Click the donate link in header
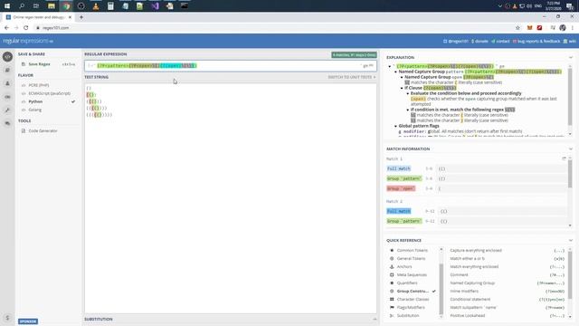 click(x=479, y=41)
